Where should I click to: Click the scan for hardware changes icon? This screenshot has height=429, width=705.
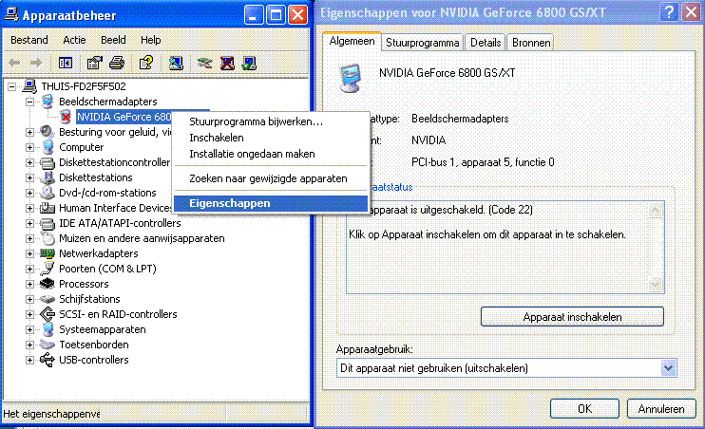point(176,63)
